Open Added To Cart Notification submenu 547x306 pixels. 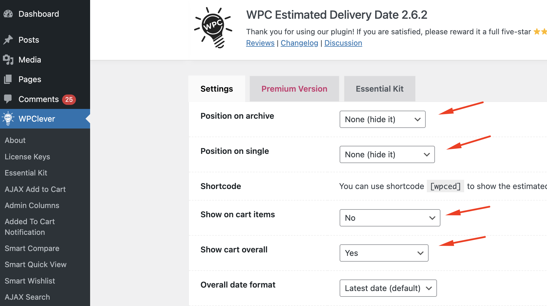30,227
